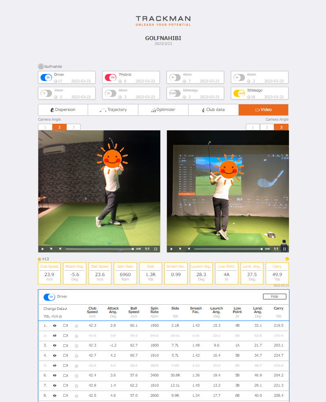Click the Golfnahibi user avatar

[x=41, y=66]
